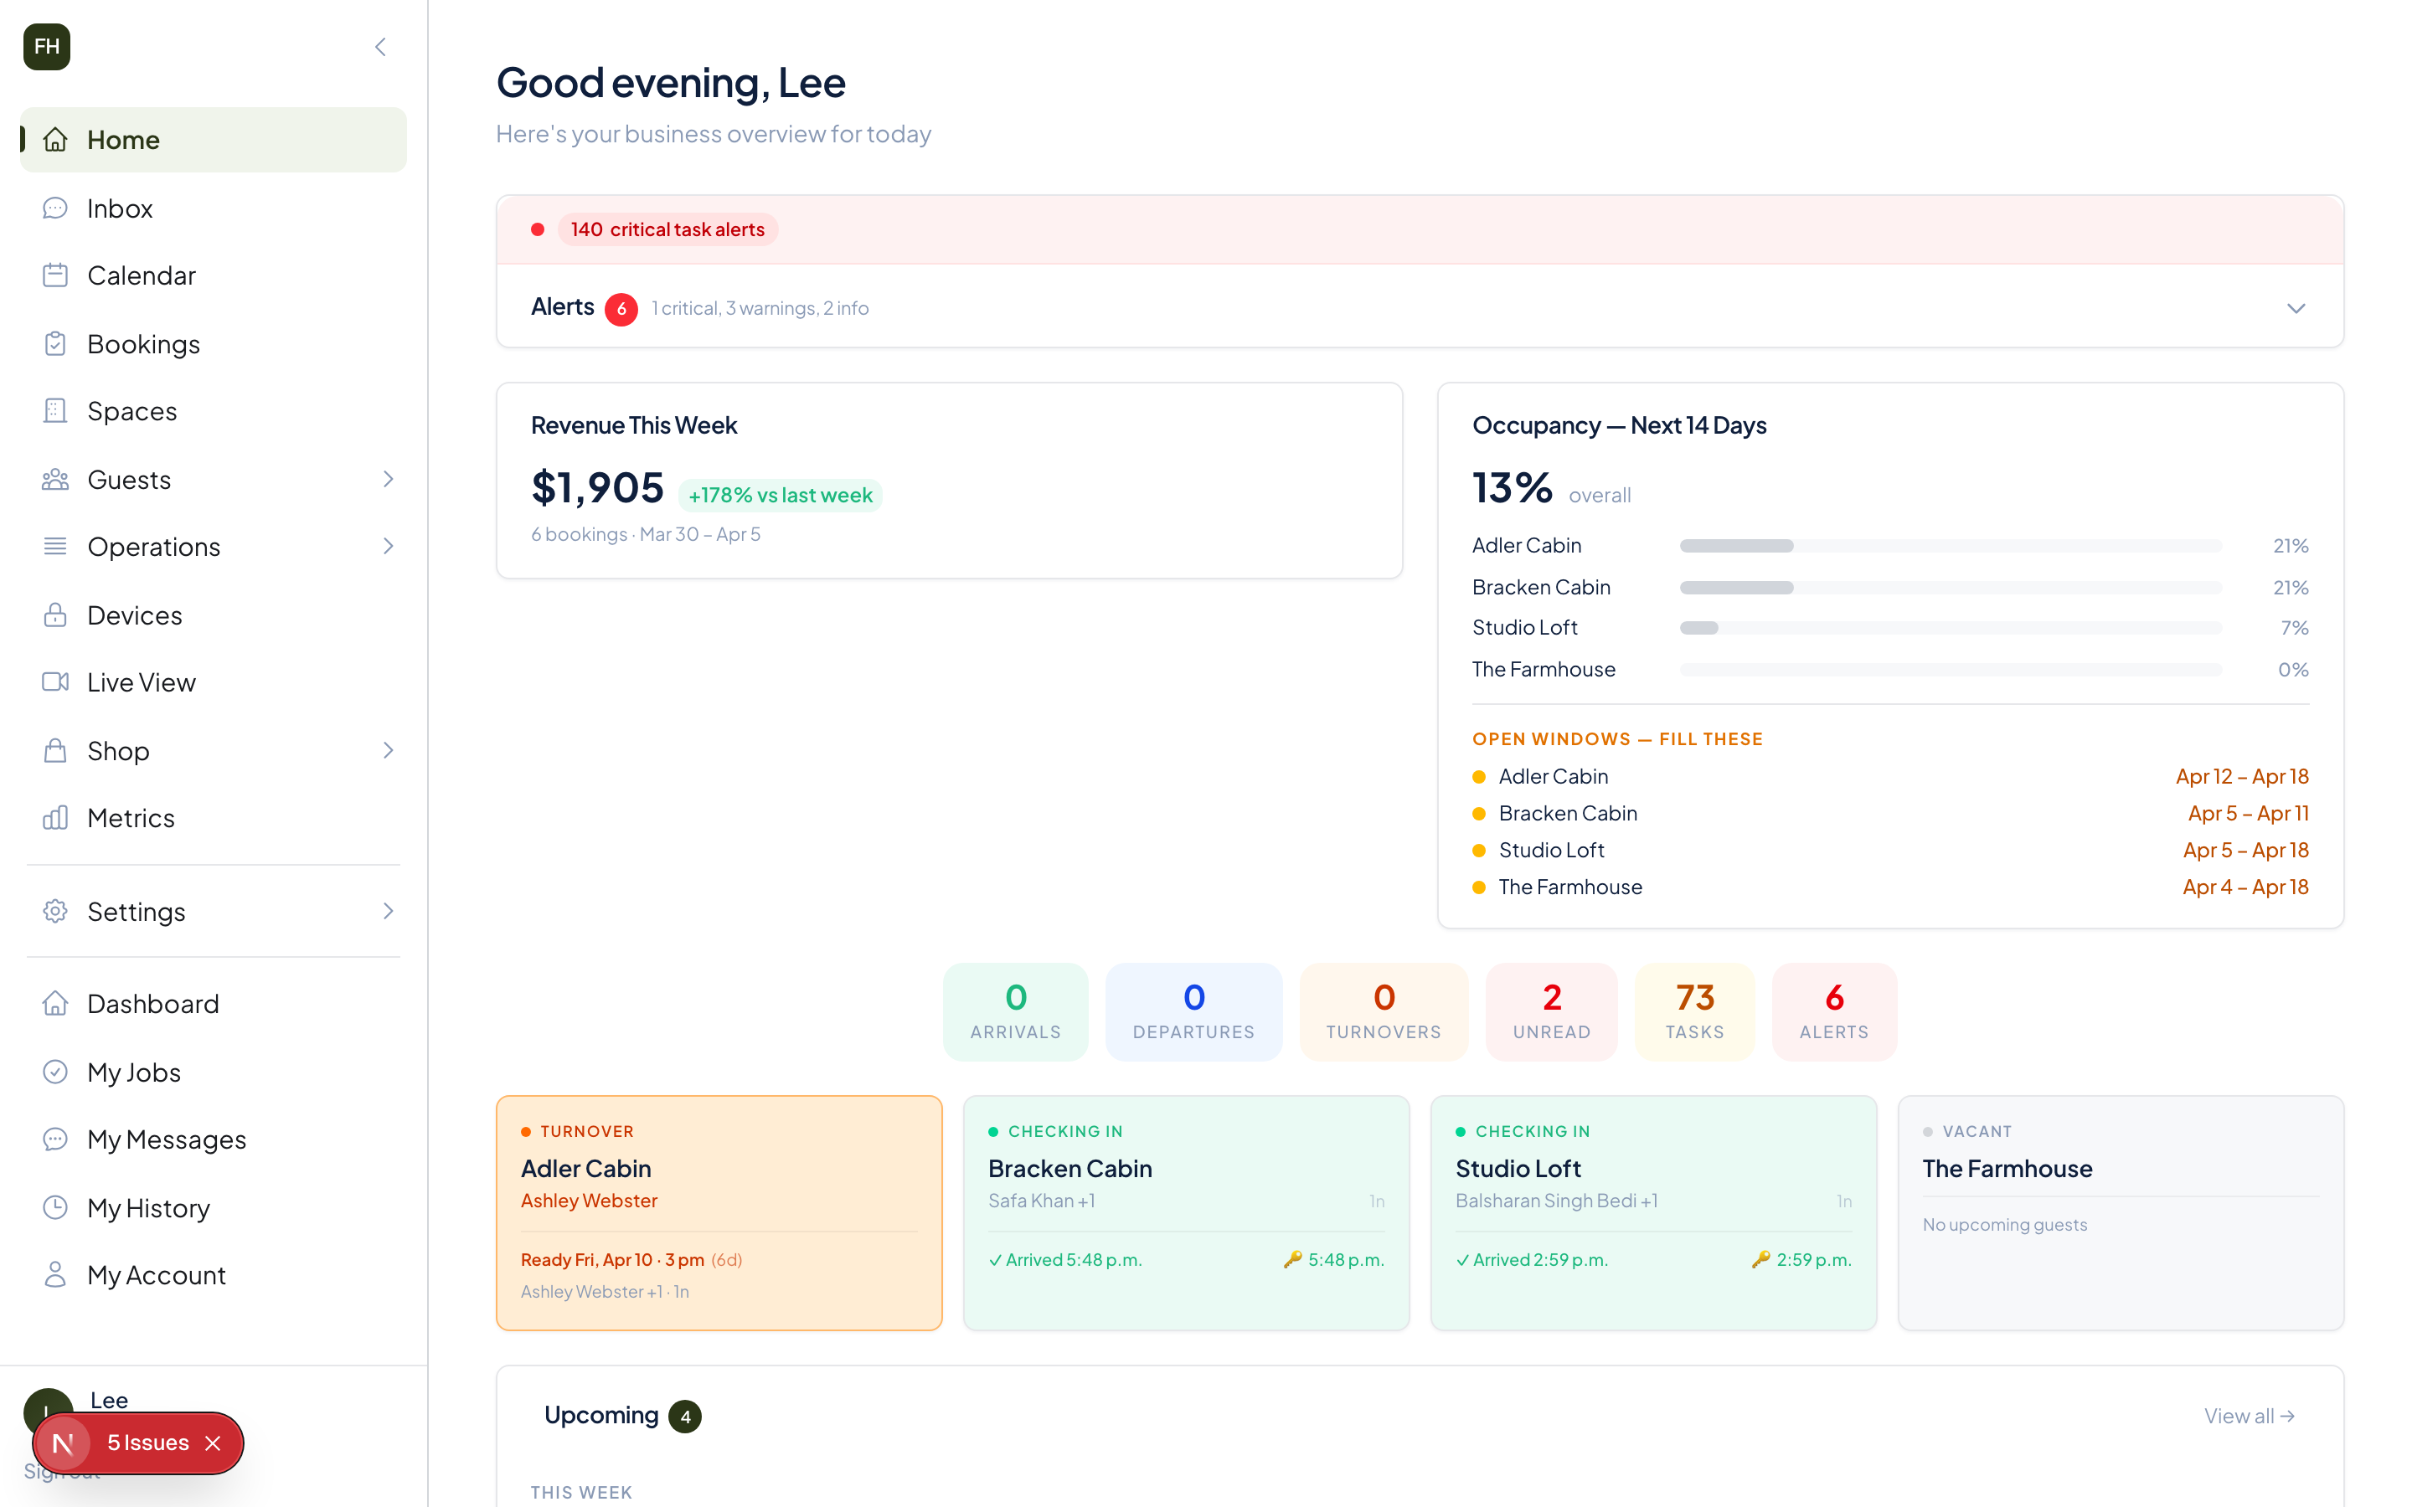2412x1507 pixels.
Task: Open the Live View page
Action: coord(214,681)
